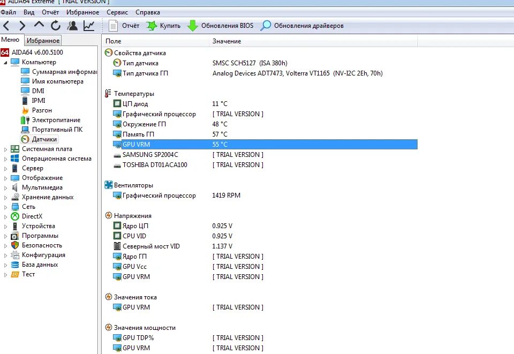
Task: Go up one level with the up arrow
Action: (39, 25)
